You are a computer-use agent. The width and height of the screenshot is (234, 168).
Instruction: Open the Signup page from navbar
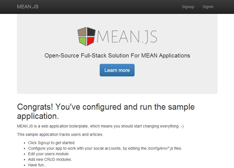point(188,7)
